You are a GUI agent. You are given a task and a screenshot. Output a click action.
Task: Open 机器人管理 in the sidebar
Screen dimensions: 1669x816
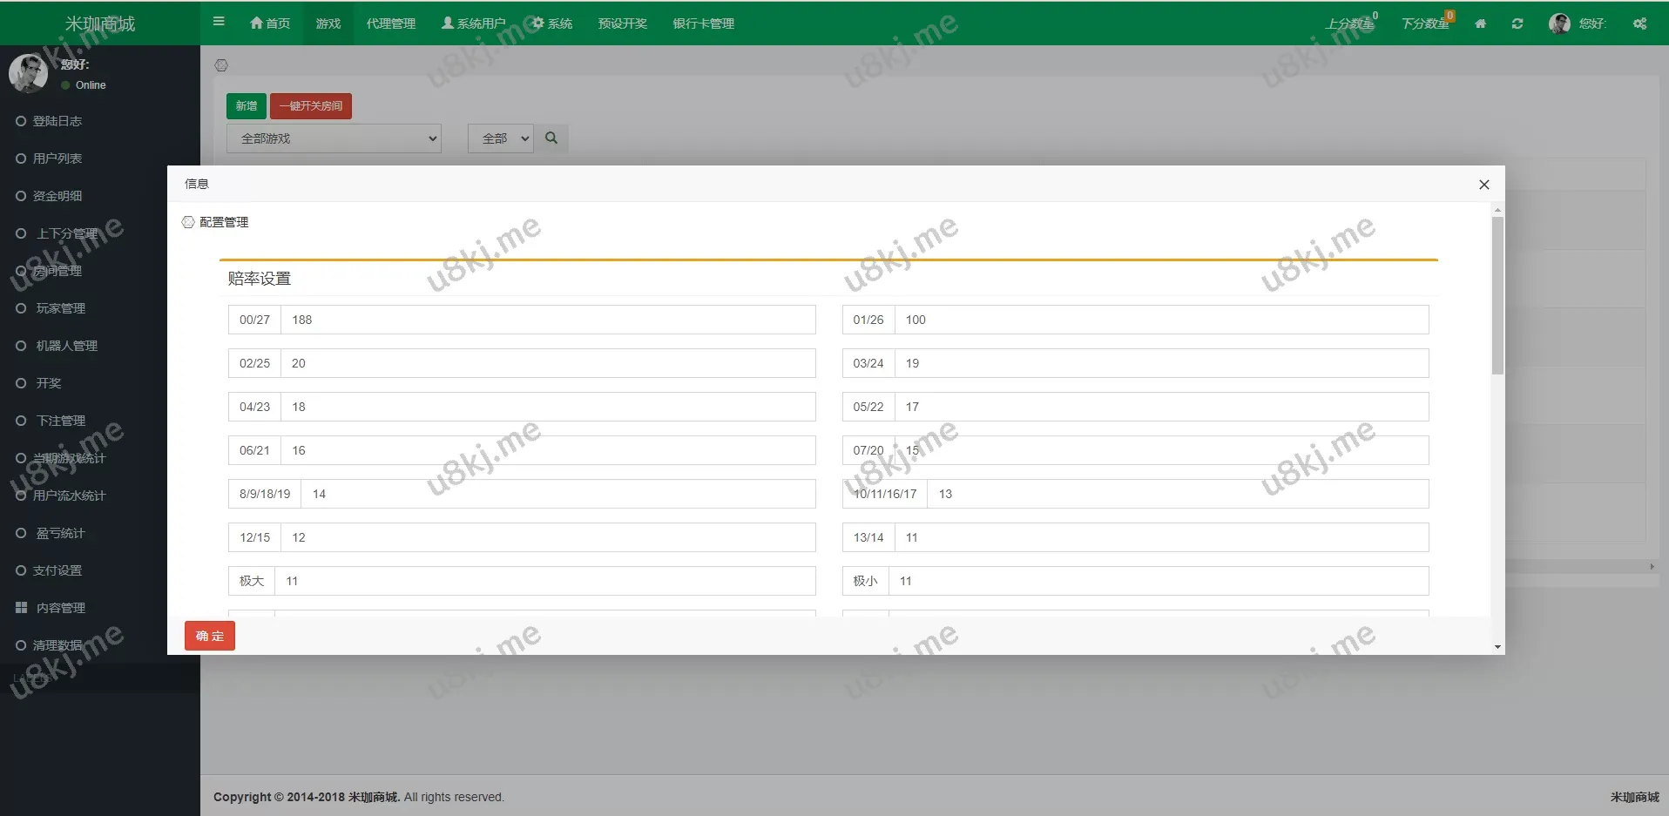[66, 346]
